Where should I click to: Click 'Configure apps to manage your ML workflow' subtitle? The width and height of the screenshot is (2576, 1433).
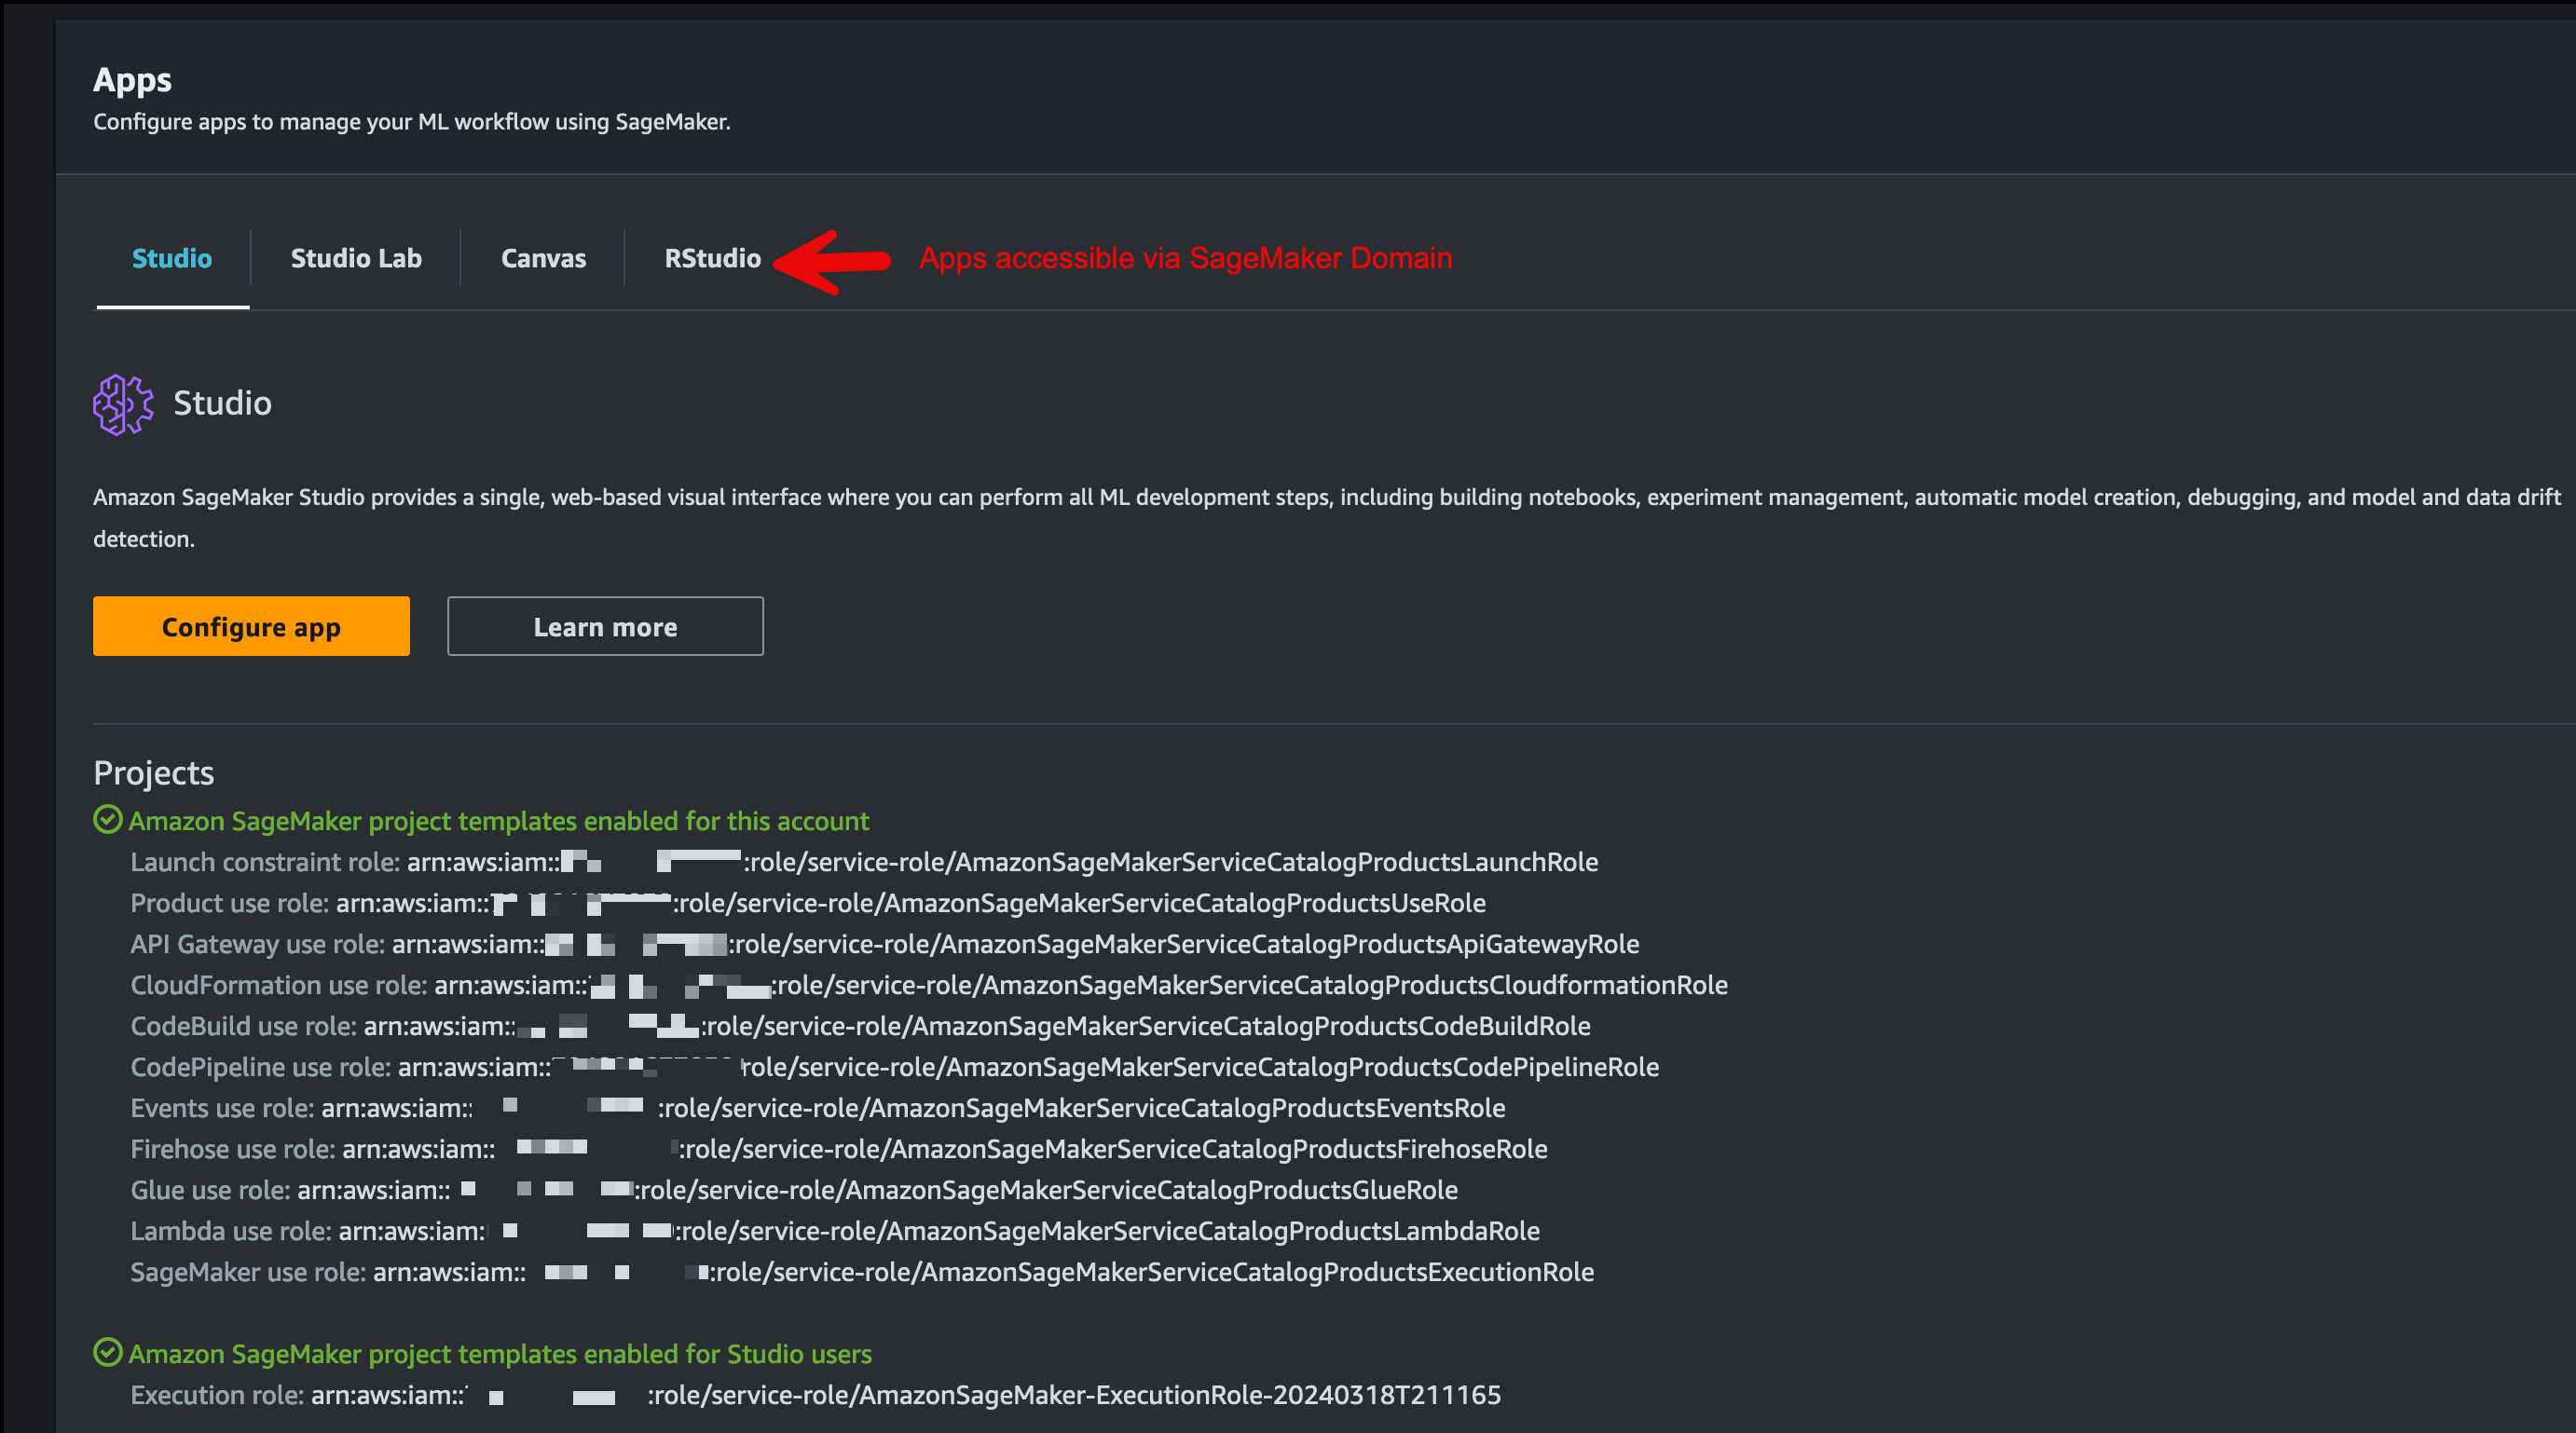coord(412,122)
